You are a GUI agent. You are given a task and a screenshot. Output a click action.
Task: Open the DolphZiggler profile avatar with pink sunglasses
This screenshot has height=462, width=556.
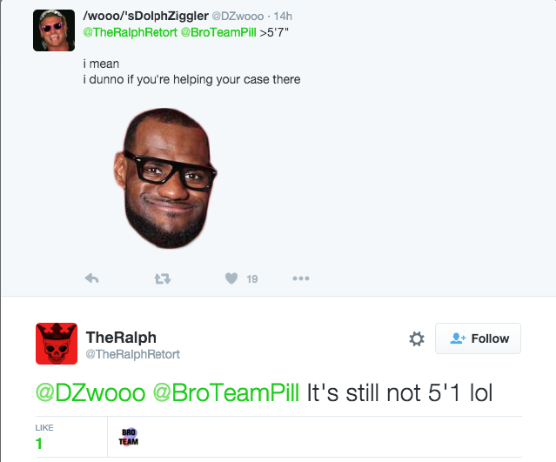pyautogui.click(x=54, y=30)
